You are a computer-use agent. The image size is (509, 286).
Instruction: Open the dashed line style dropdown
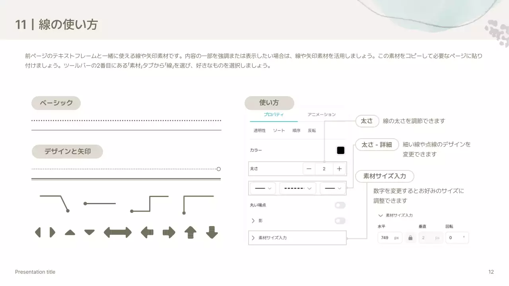point(297,188)
